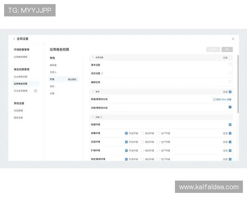This screenshot has width=247, height=197.
Task: Select 应用角色权限 in the sidebar
Action: click(26, 84)
